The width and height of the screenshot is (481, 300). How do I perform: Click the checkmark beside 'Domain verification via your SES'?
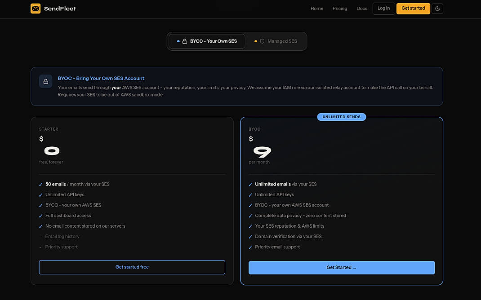(250, 237)
